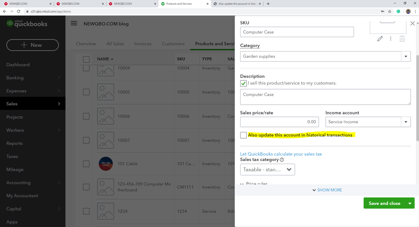The image size is (419, 227).
Task: Uncheck 'I sell this product/service to my customers'
Action: (x=243, y=83)
